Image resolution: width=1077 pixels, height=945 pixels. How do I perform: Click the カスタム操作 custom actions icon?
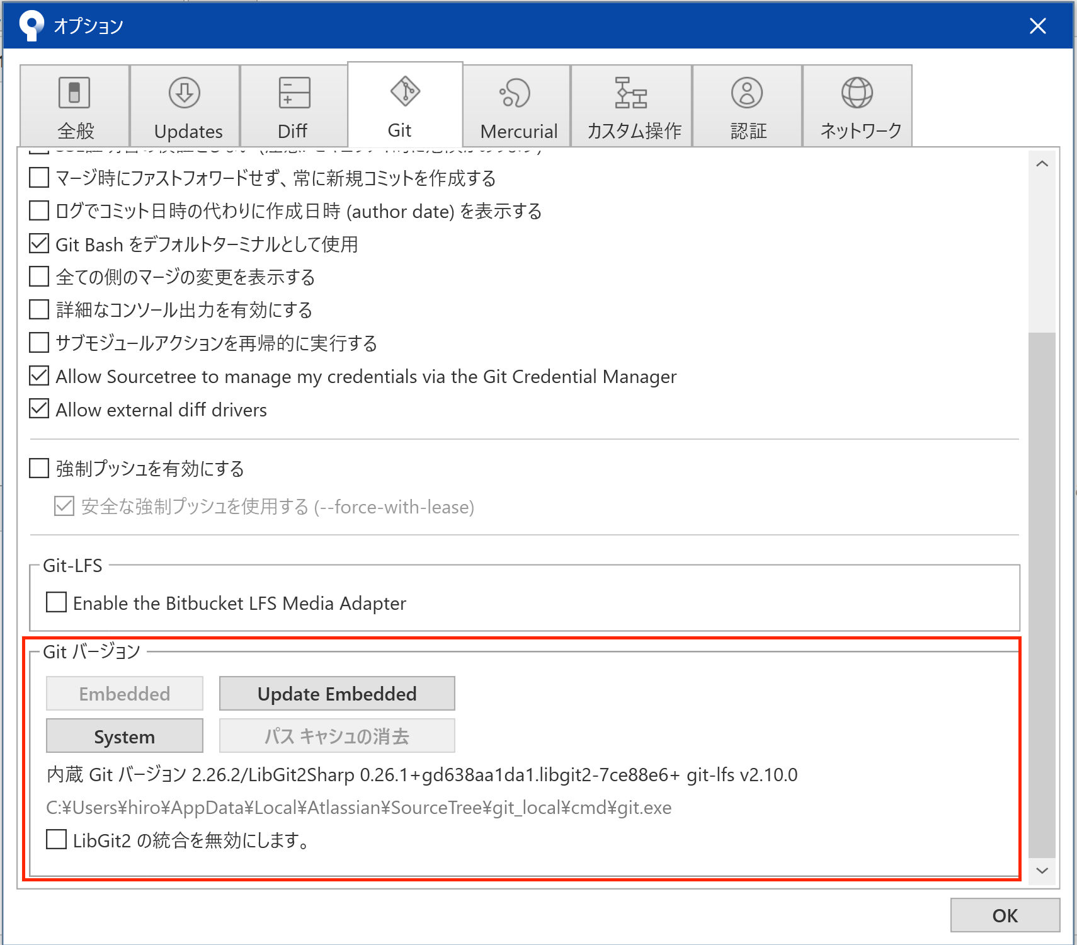click(631, 93)
